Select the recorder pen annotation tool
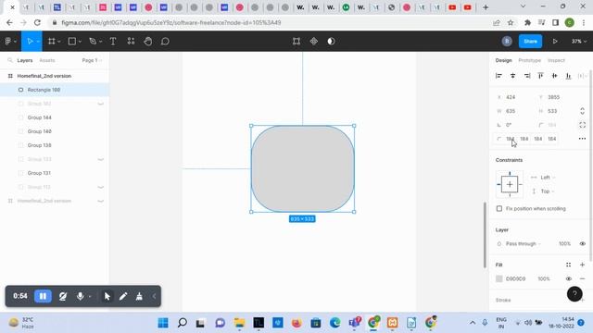Viewport: 593px width, 333px height. [123, 296]
